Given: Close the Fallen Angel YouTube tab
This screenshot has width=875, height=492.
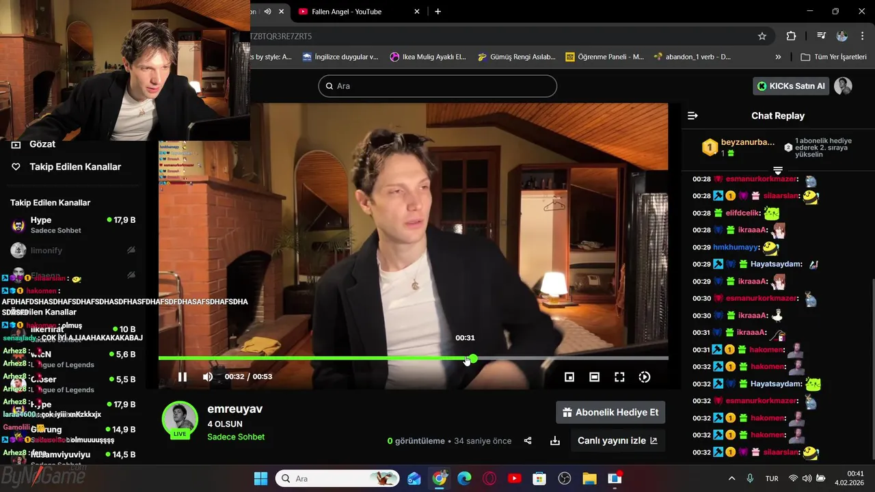Looking at the screenshot, I should tap(417, 12).
